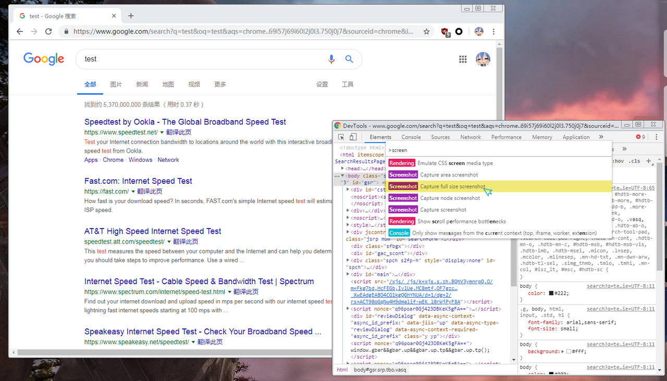This screenshot has height=381, width=667.
Task: Open the 更多 search dropdown
Action: [x=220, y=84]
